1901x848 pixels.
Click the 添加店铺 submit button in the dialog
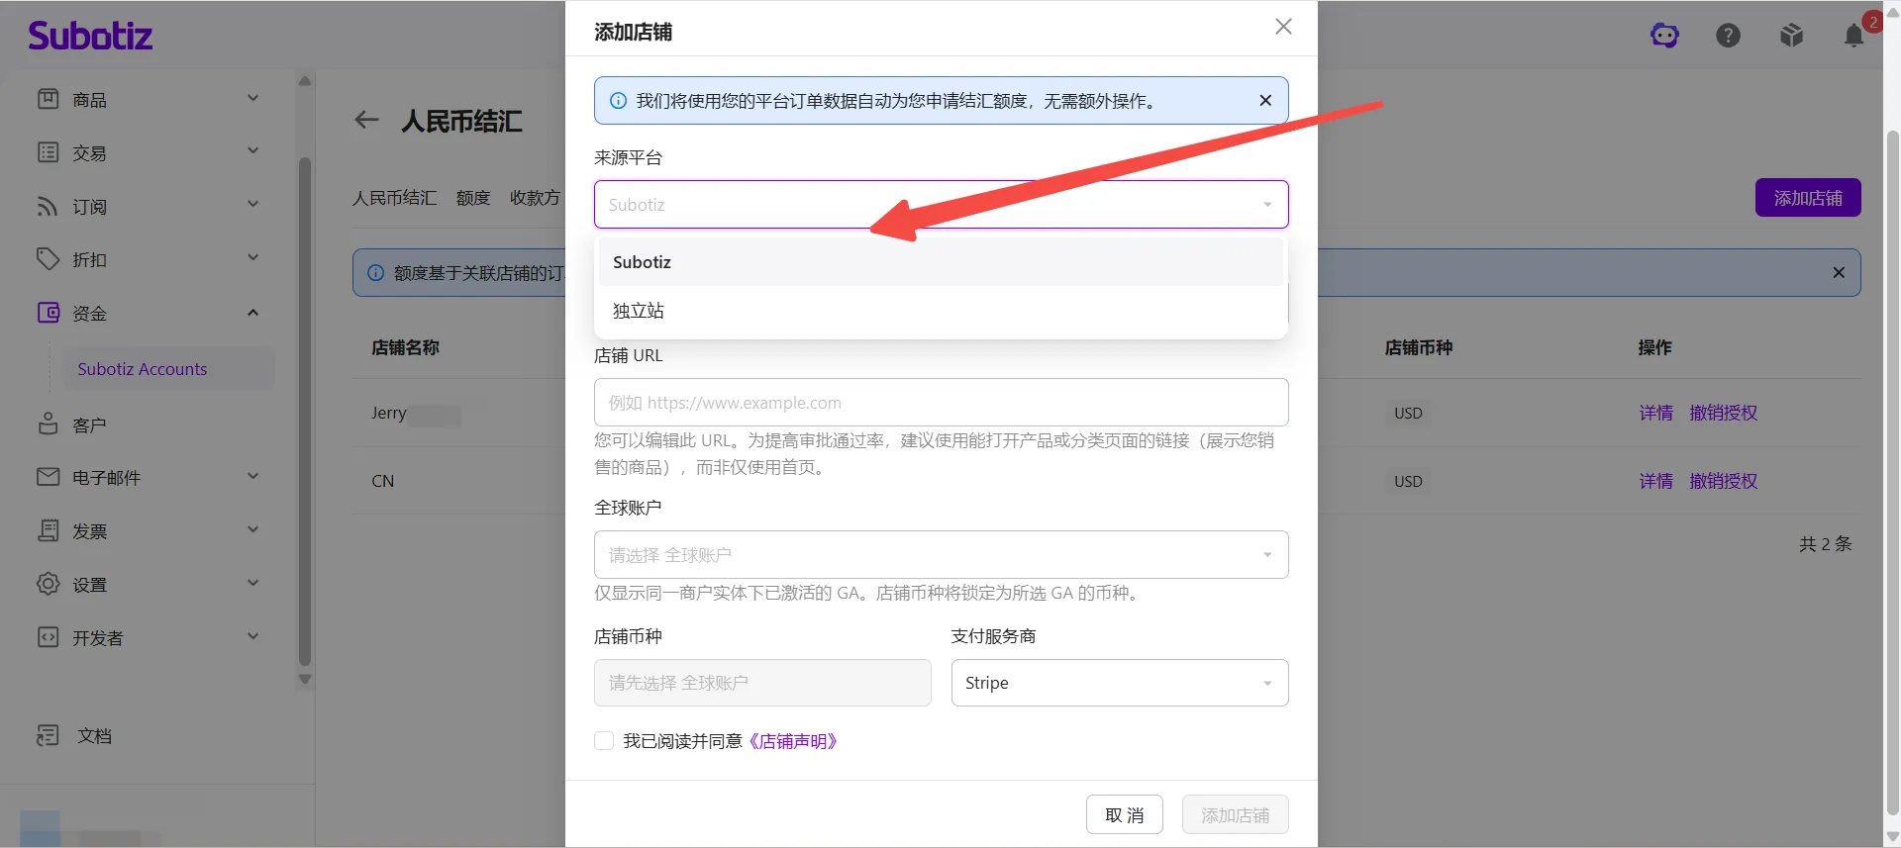[x=1236, y=815]
